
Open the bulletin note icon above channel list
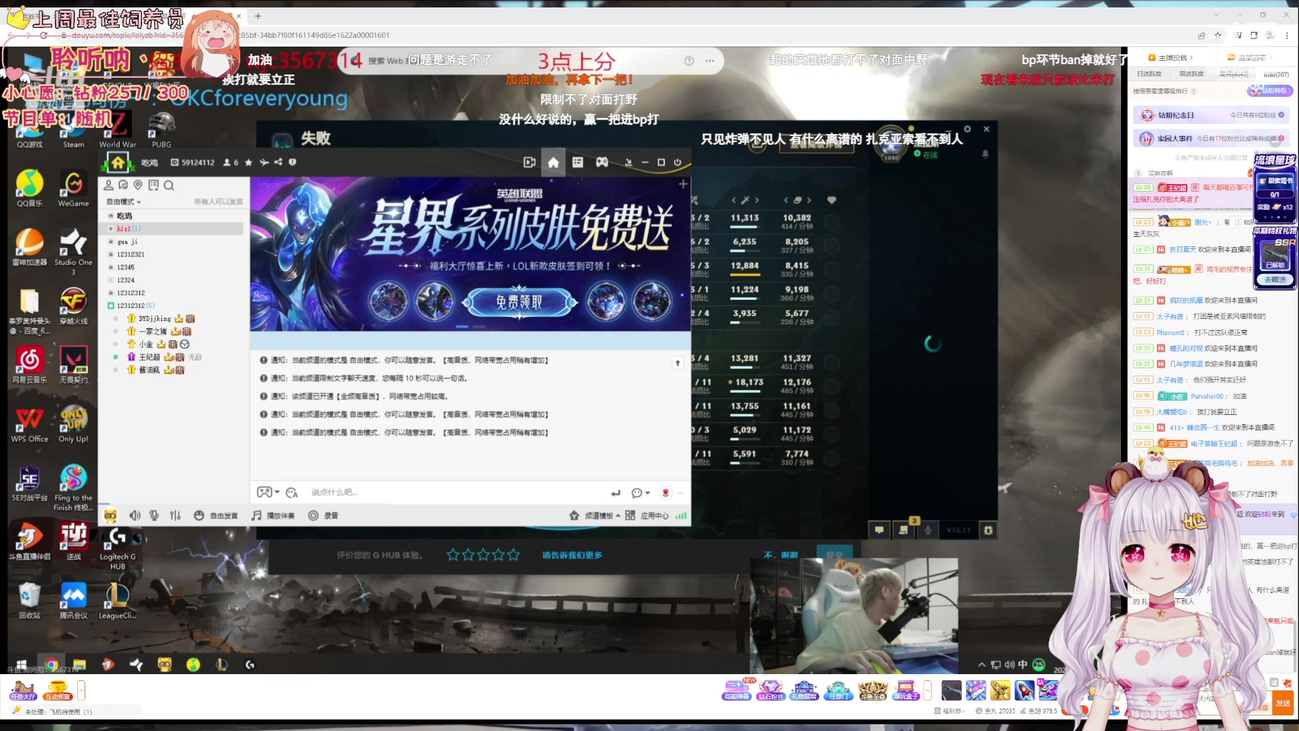coord(154,185)
